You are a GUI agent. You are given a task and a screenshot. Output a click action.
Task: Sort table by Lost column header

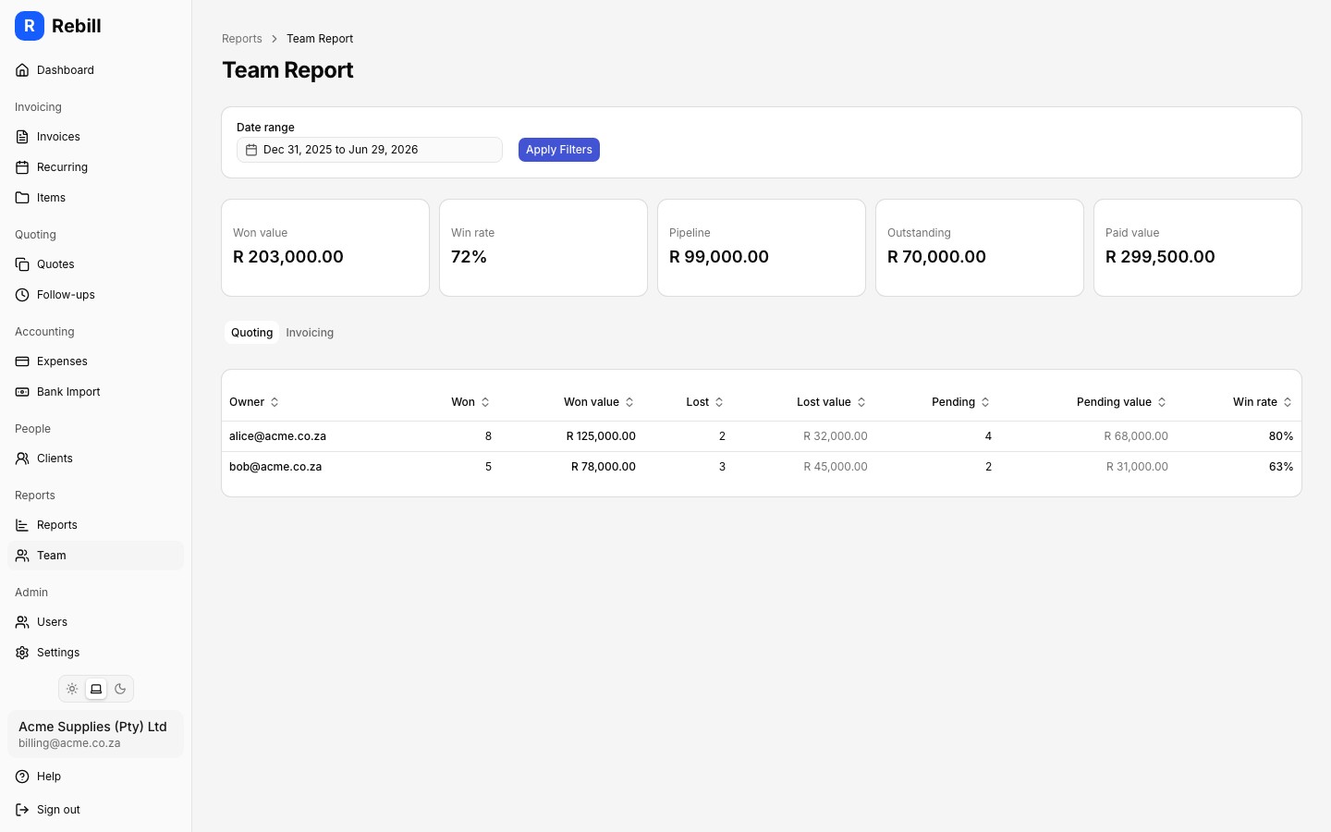click(705, 402)
